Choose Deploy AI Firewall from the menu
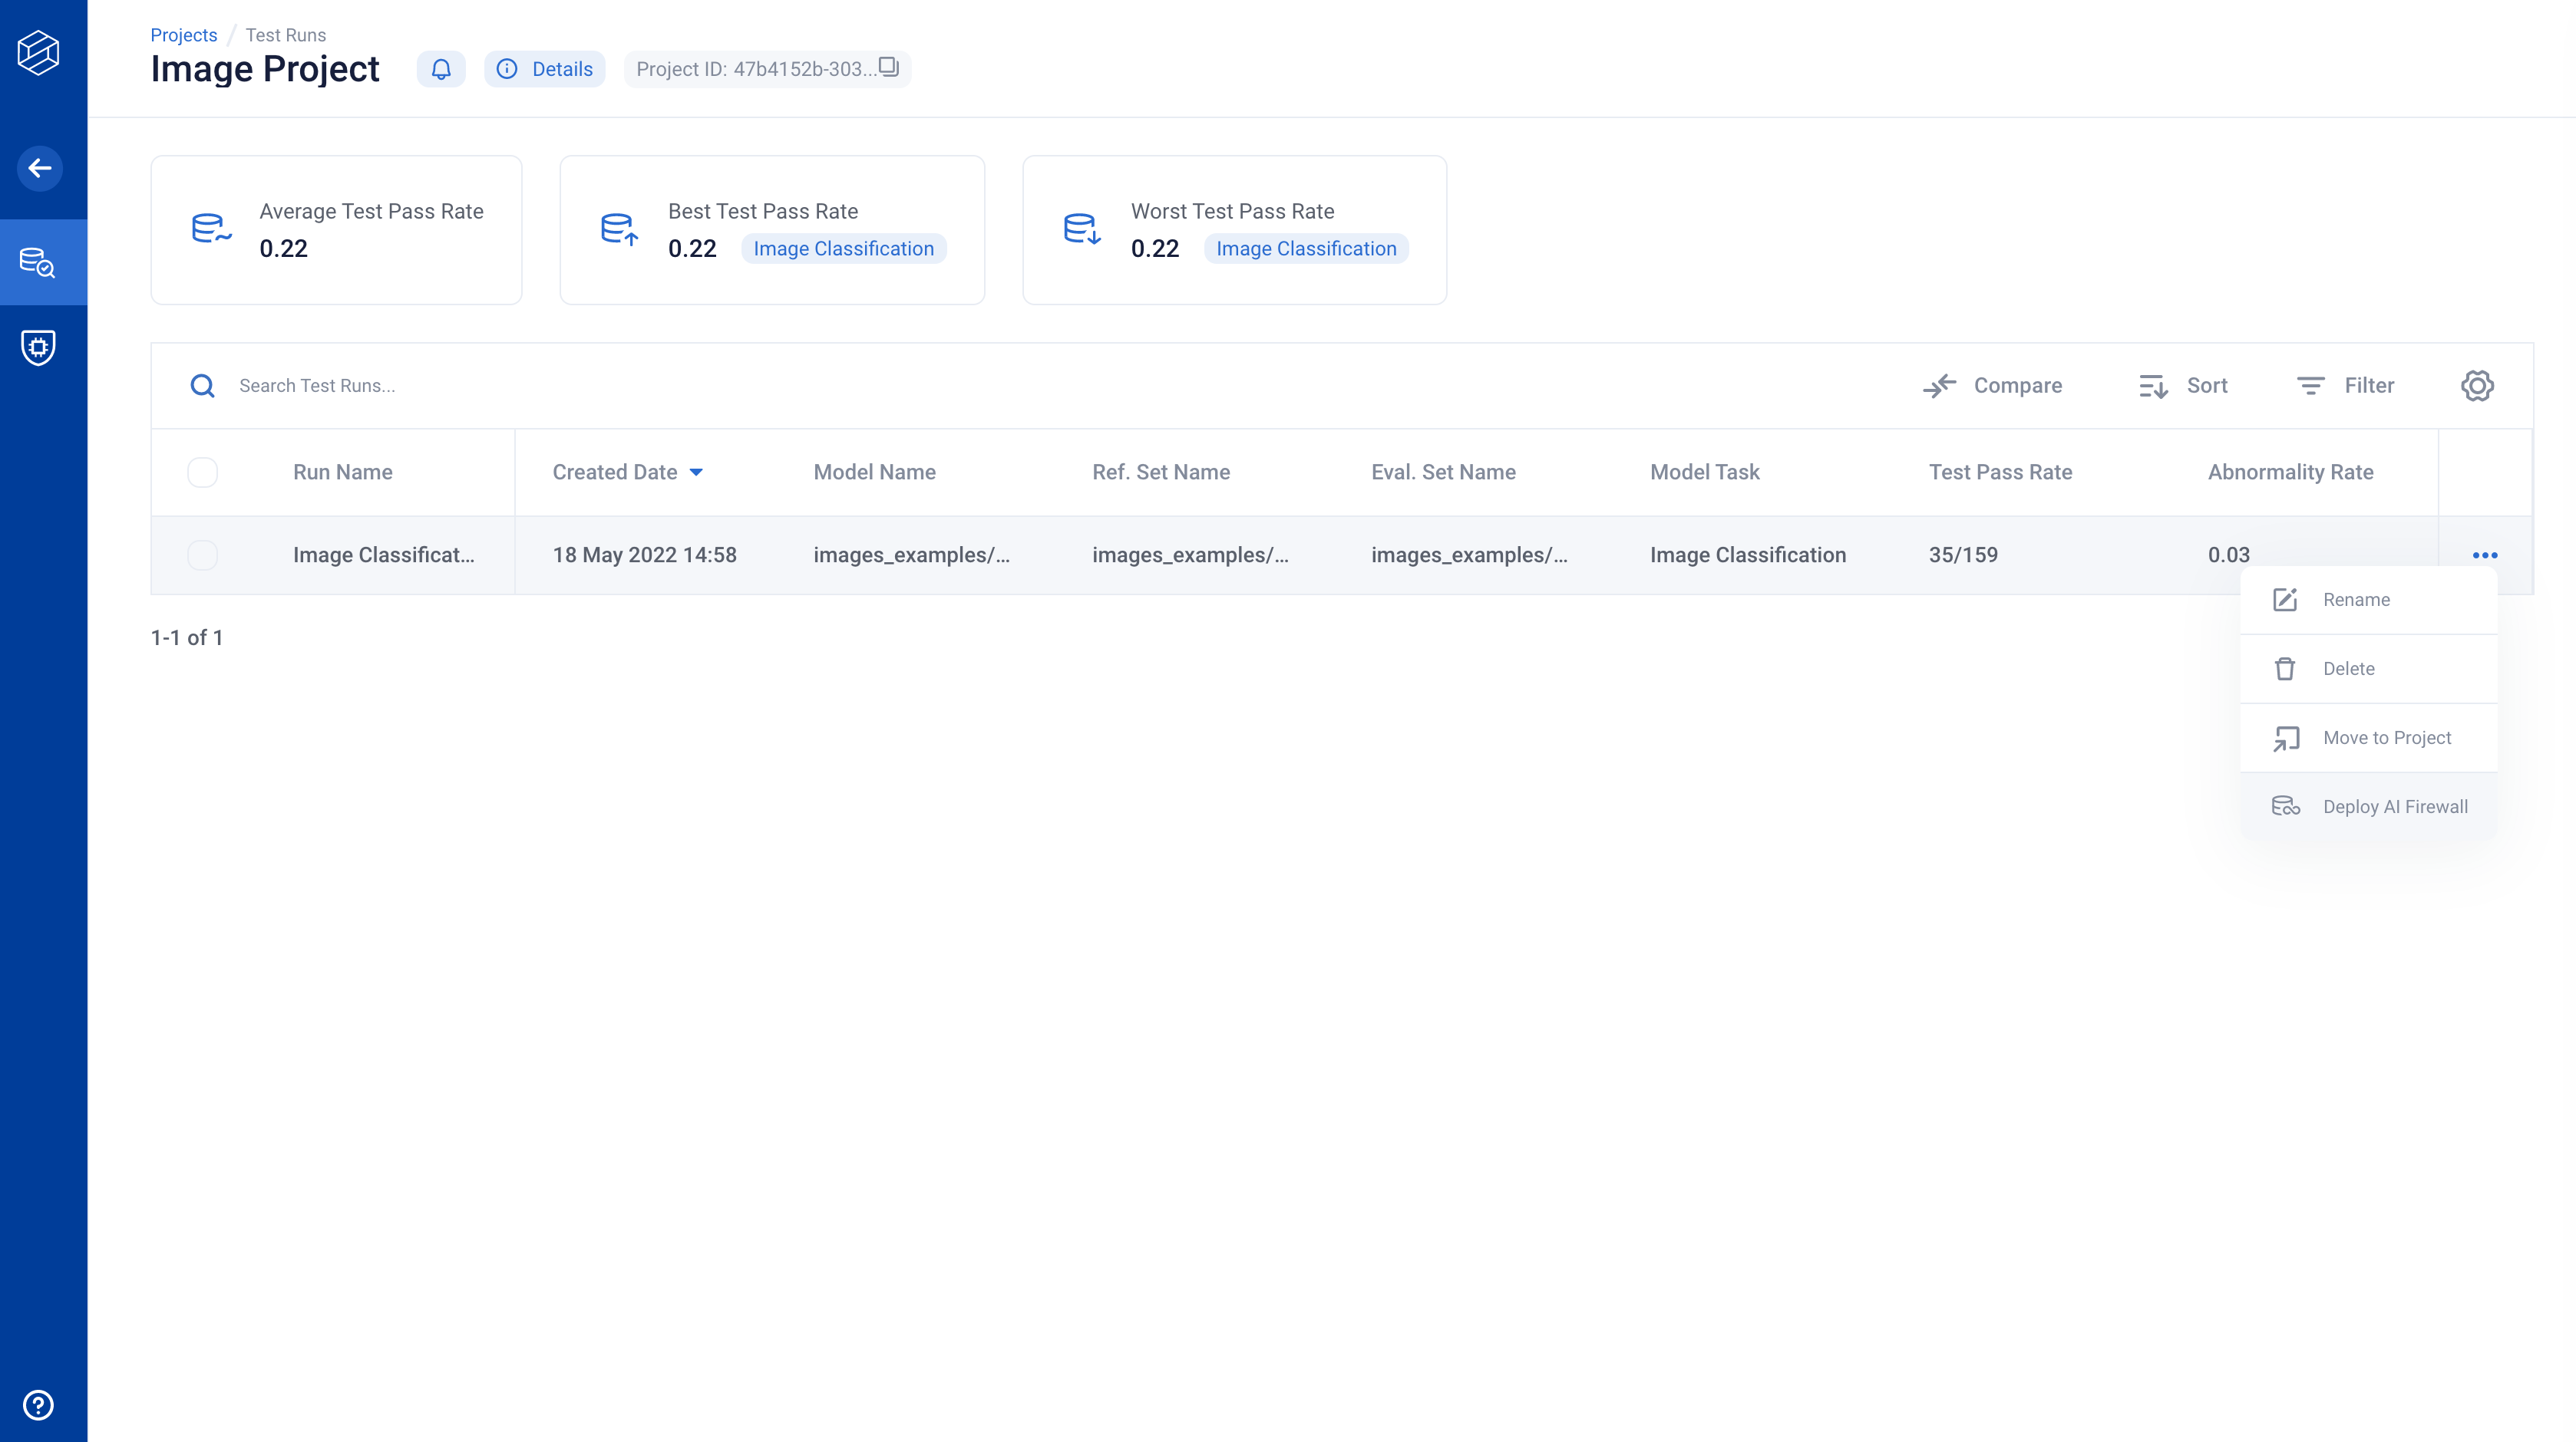The height and width of the screenshot is (1442, 2576). click(x=2368, y=806)
